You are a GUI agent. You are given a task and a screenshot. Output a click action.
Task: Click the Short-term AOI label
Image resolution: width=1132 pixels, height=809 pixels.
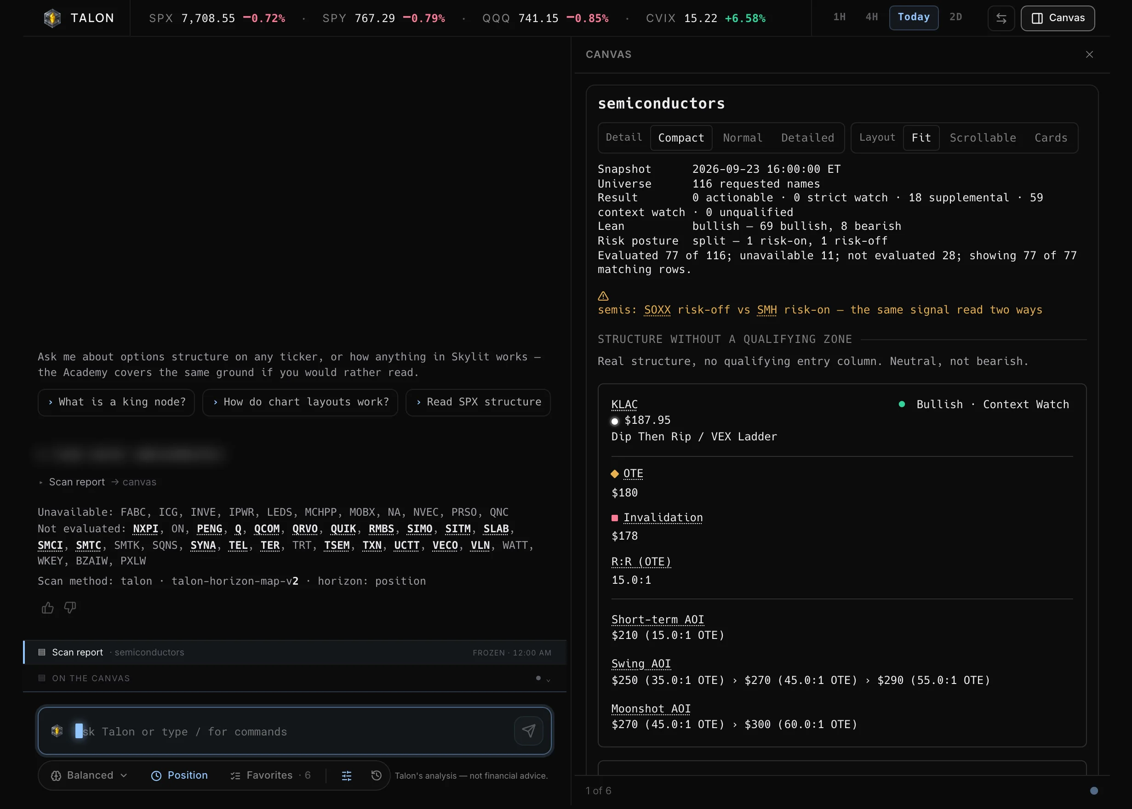tap(657, 620)
